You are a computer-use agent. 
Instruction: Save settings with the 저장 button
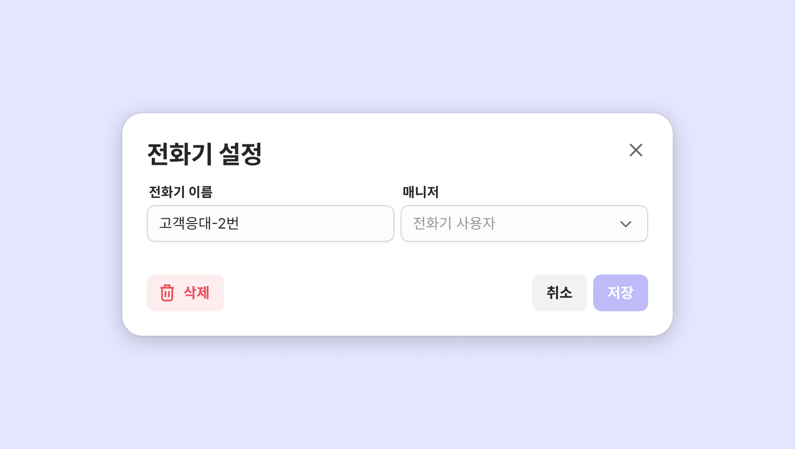[620, 293]
